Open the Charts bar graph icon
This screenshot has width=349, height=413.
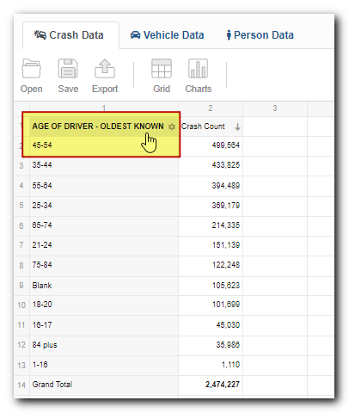198,69
